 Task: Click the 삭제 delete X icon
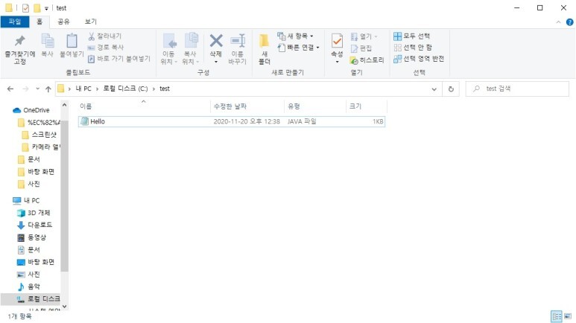point(216,41)
